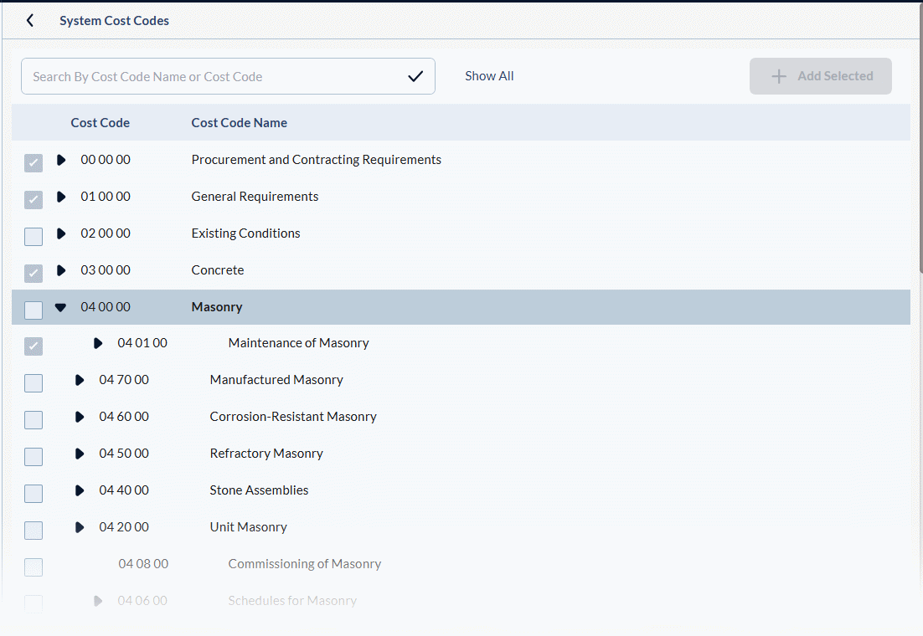Focus the cost code search field

(214, 76)
